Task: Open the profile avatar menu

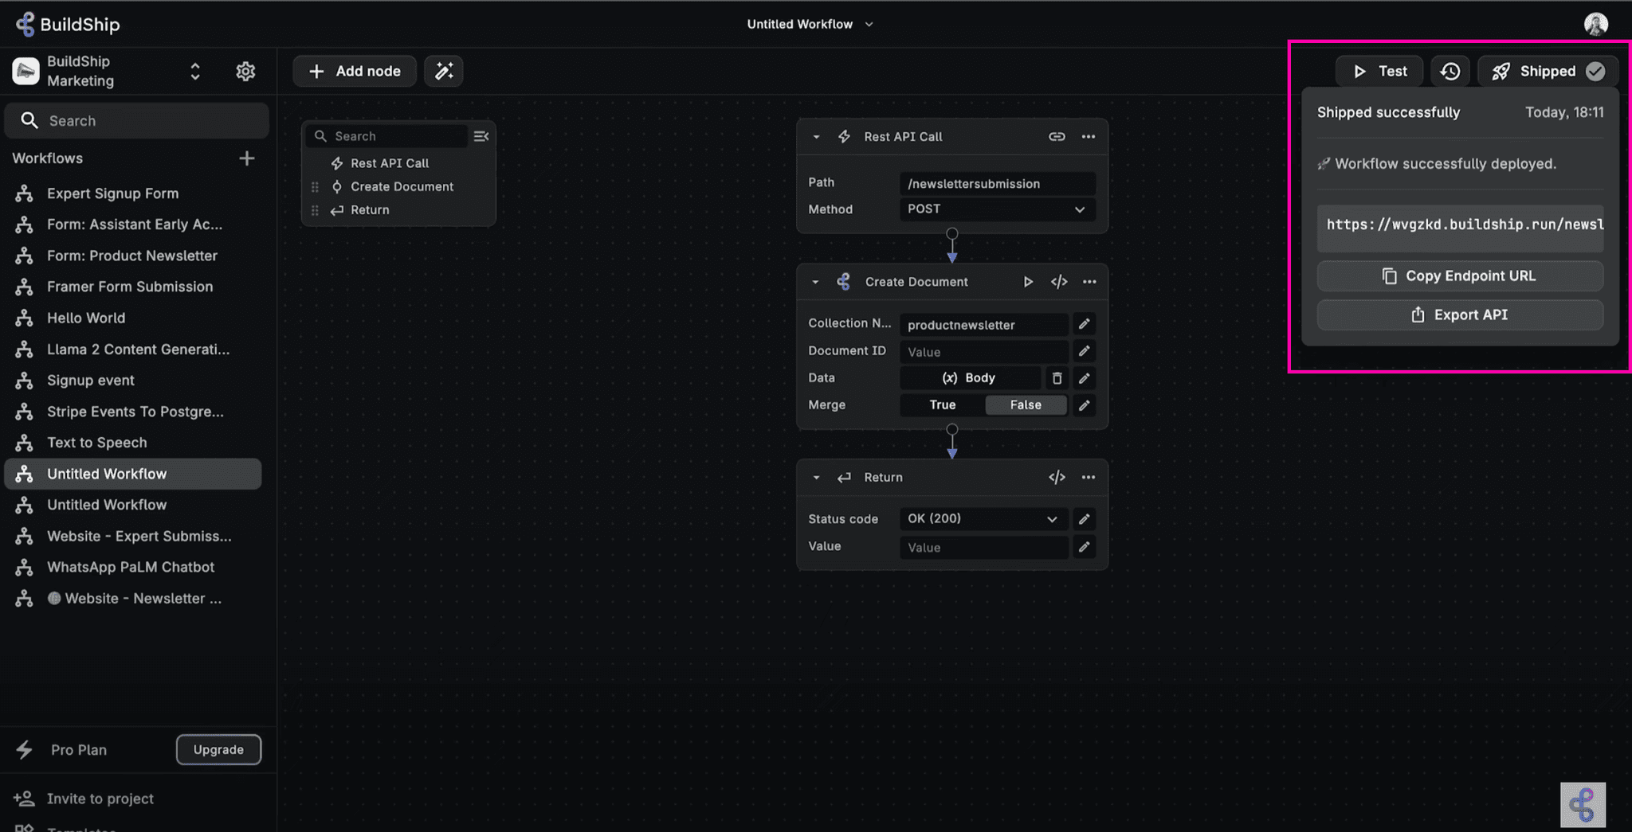Action: pos(1595,23)
